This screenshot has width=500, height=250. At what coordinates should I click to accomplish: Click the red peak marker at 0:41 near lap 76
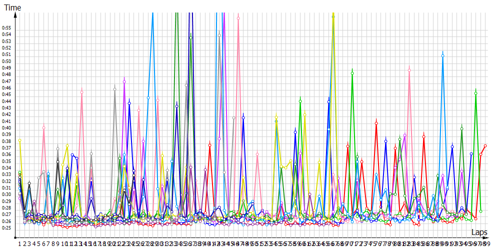pyautogui.click(x=376, y=123)
